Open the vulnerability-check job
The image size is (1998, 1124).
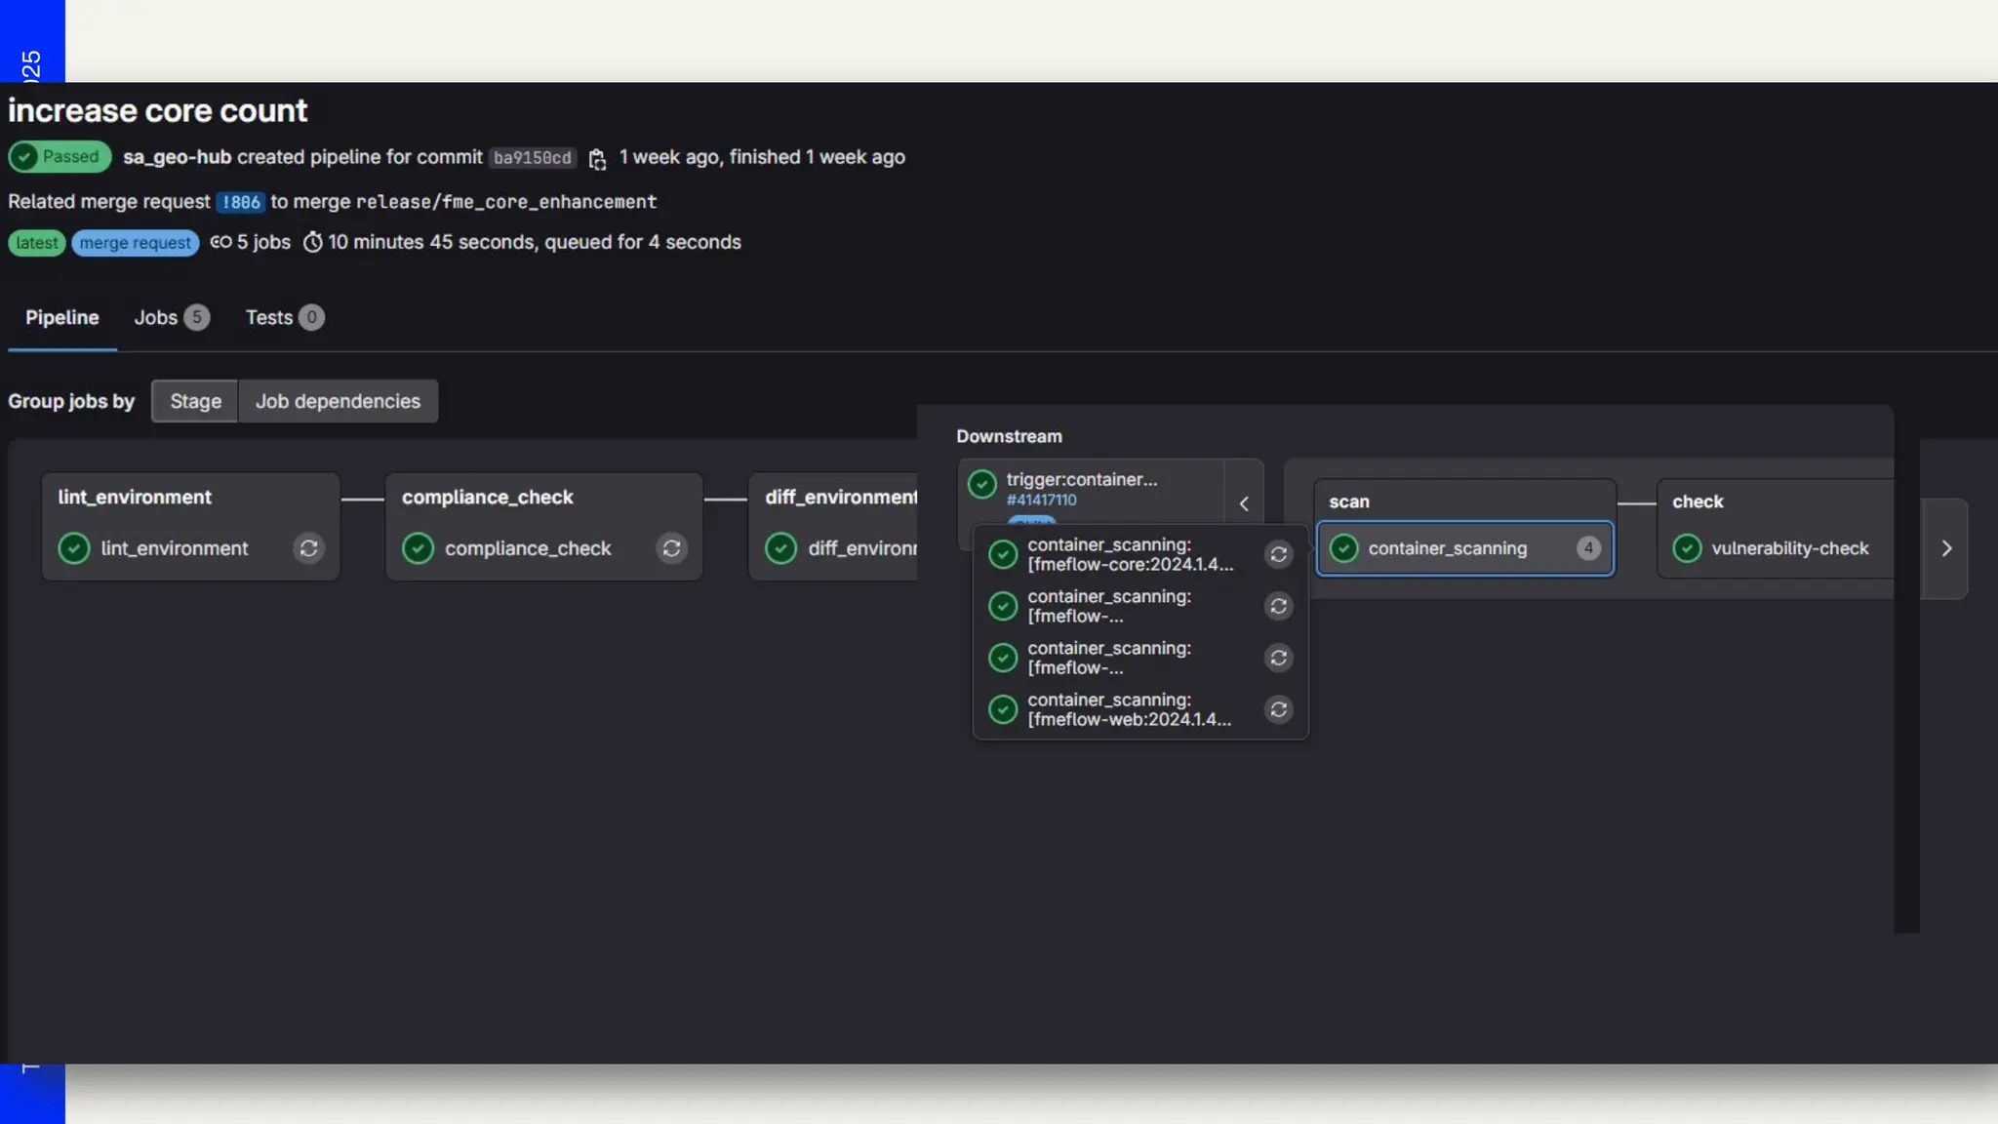click(x=1789, y=548)
